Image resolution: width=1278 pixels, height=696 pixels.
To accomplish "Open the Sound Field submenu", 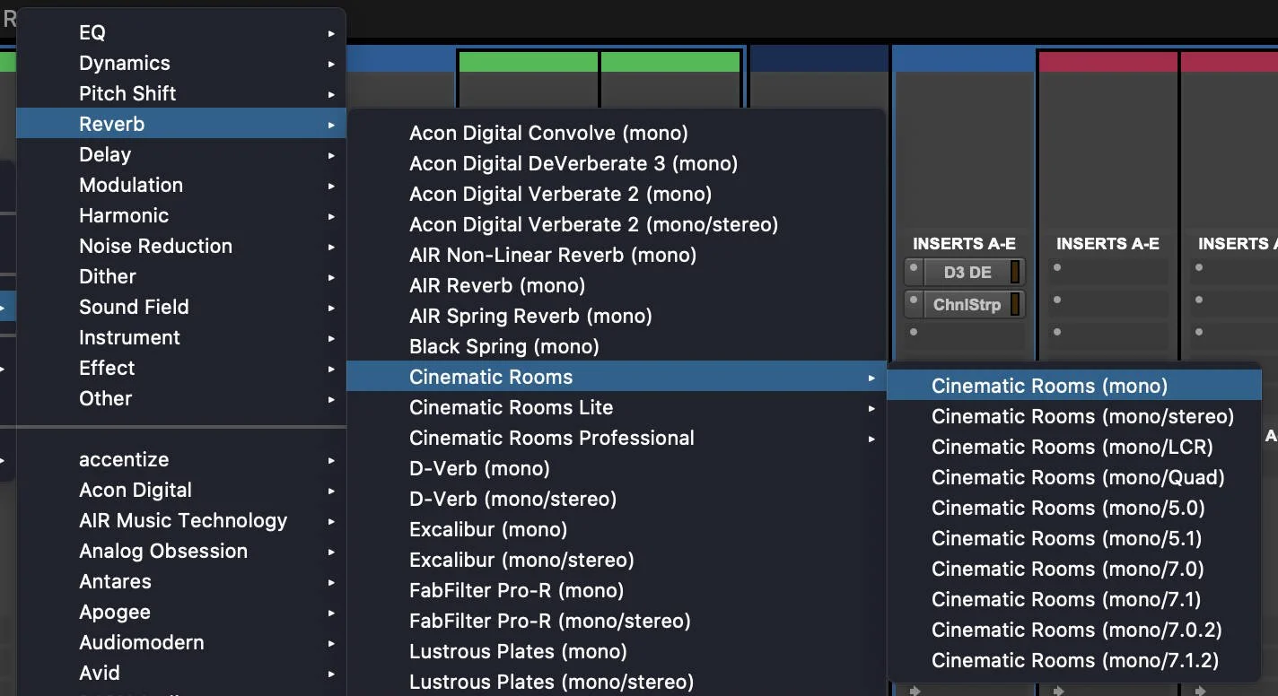I will [x=181, y=307].
